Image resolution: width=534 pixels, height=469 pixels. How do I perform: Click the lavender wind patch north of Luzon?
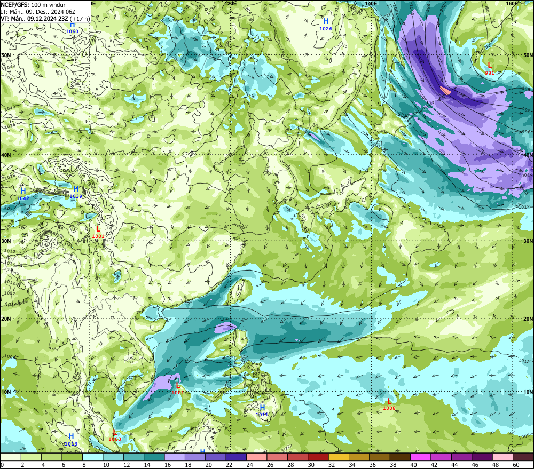[225, 328]
